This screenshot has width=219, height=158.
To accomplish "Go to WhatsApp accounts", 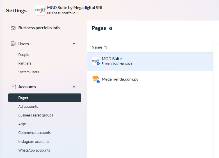I will [34, 150].
